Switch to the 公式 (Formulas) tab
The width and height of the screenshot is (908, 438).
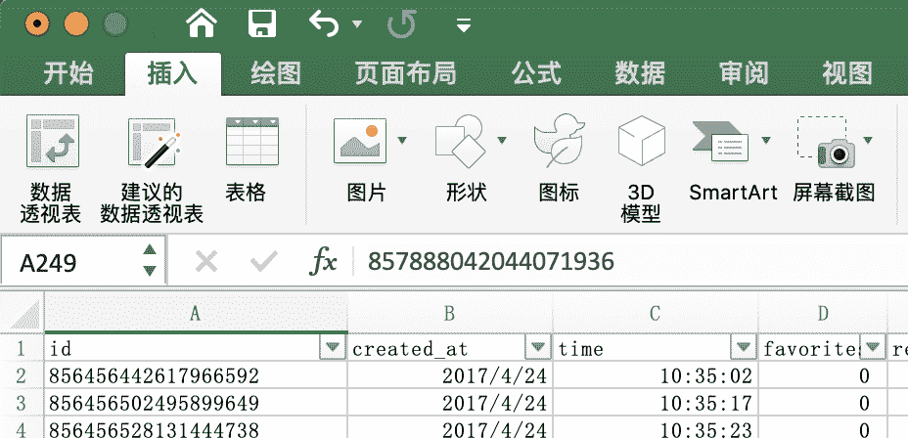click(x=537, y=72)
